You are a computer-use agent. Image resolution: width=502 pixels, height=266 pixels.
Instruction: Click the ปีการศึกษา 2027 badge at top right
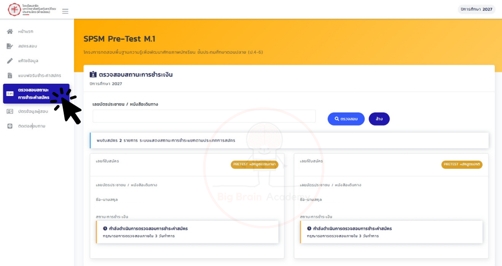tap(476, 9)
